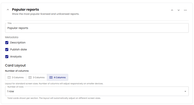This screenshot has height=105, width=194.
Task: Click the three-column layout icon
Action: click(x=30, y=77)
